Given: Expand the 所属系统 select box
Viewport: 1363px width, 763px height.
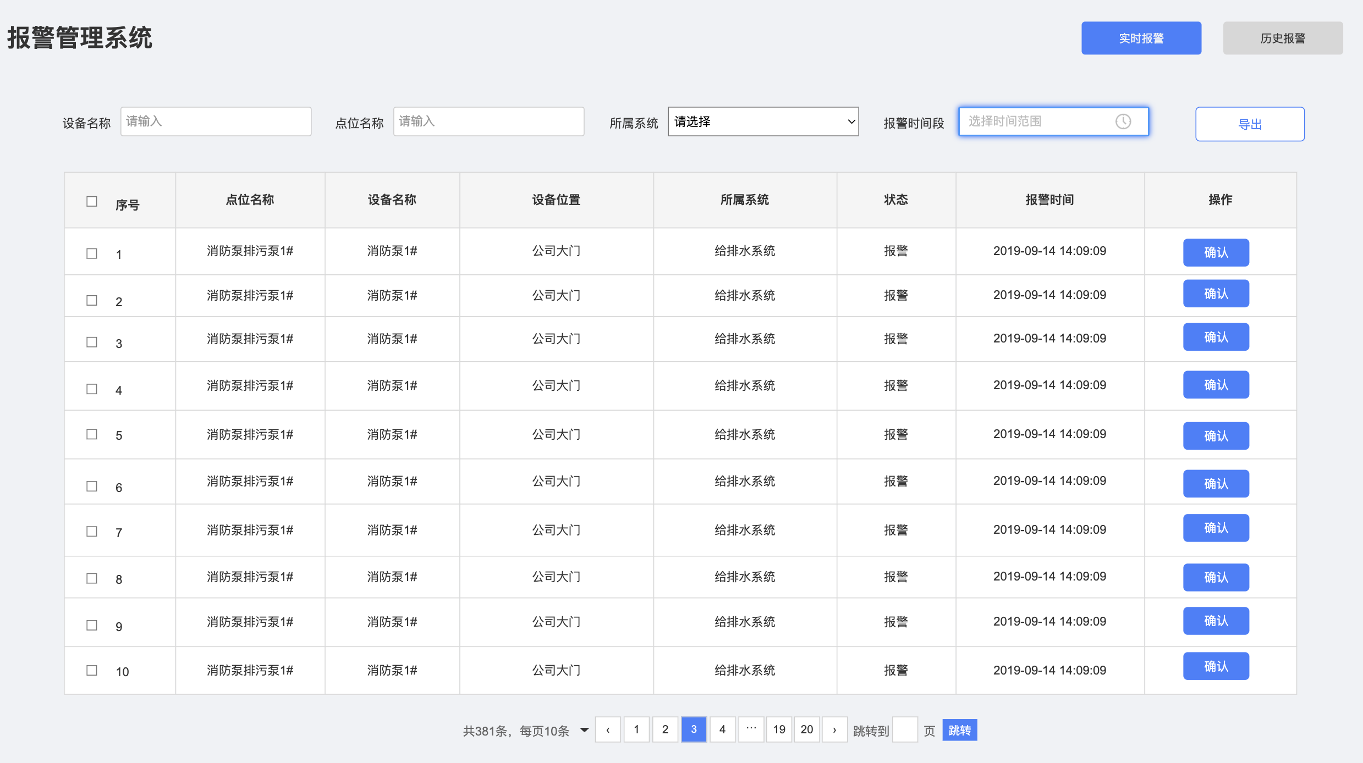Looking at the screenshot, I should pyautogui.click(x=763, y=121).
